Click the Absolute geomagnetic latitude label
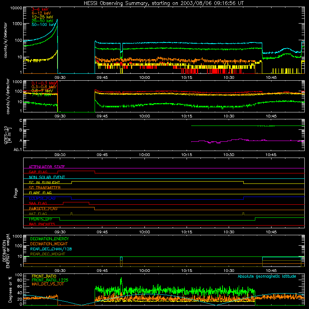309x309 pixels. (267, 276)
